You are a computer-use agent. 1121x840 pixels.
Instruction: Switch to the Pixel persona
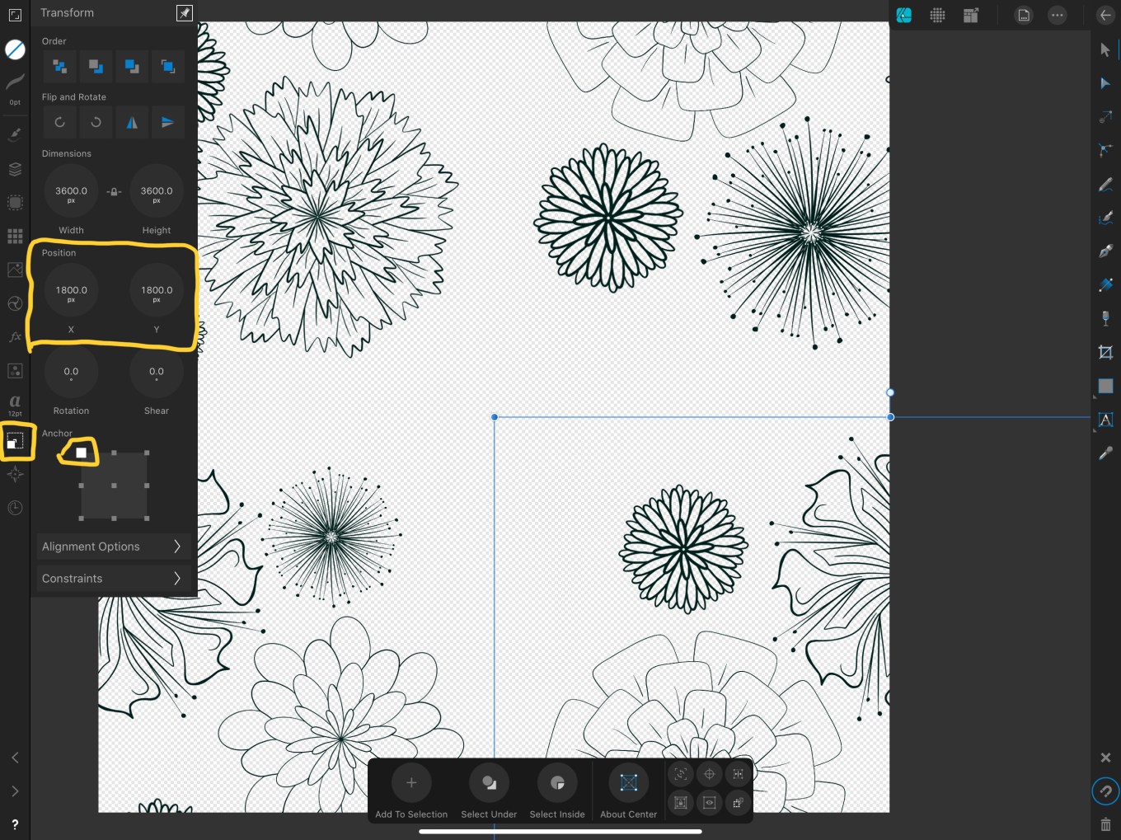(937, 15)
